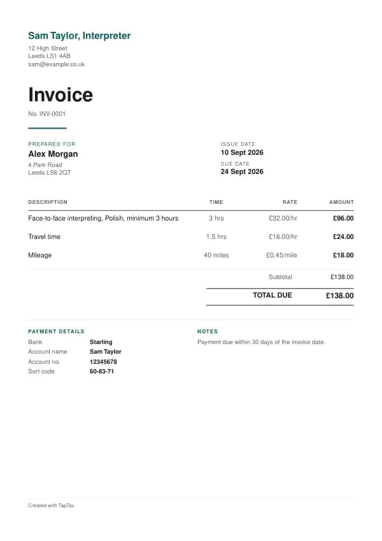Viewport: 382px width, 541px height.
Task: Click the sam@example.co.uk email address
Action: [x=56, y=64]
